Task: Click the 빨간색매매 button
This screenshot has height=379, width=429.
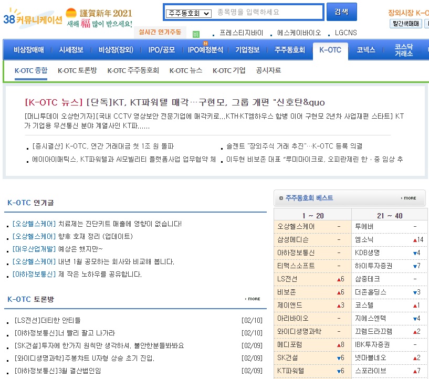Action: pyautogui.click(x=406, y=24)
